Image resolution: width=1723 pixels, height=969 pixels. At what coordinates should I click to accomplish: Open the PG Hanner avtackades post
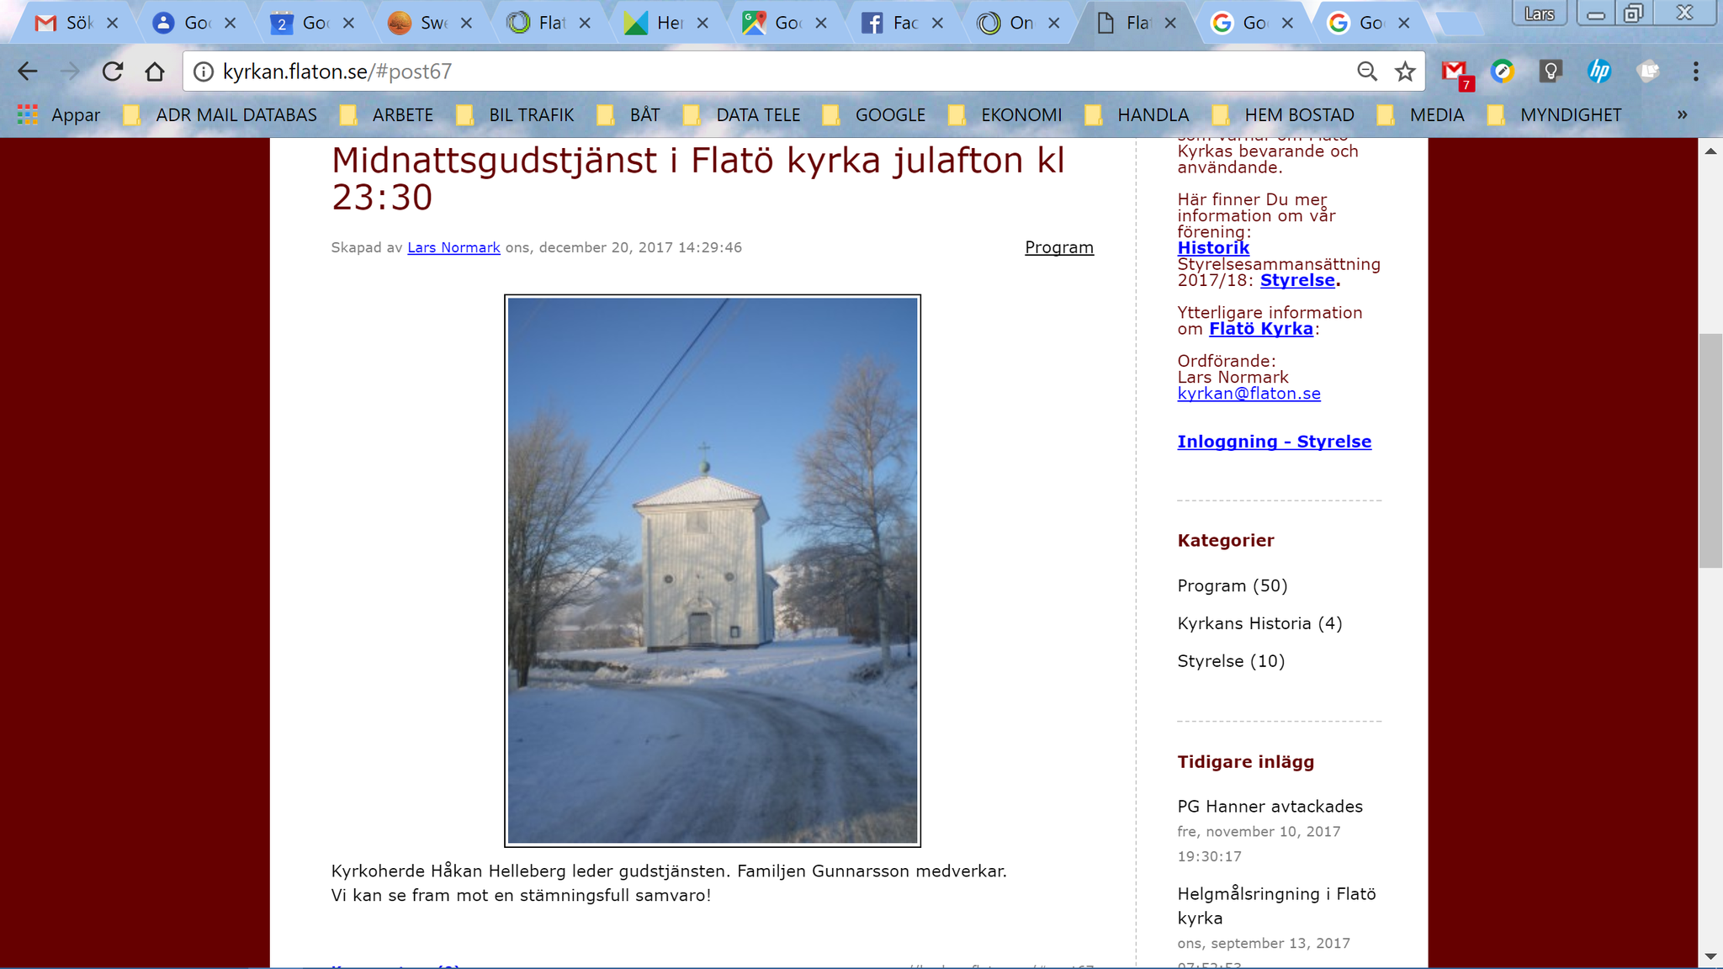click(1270, 807)
